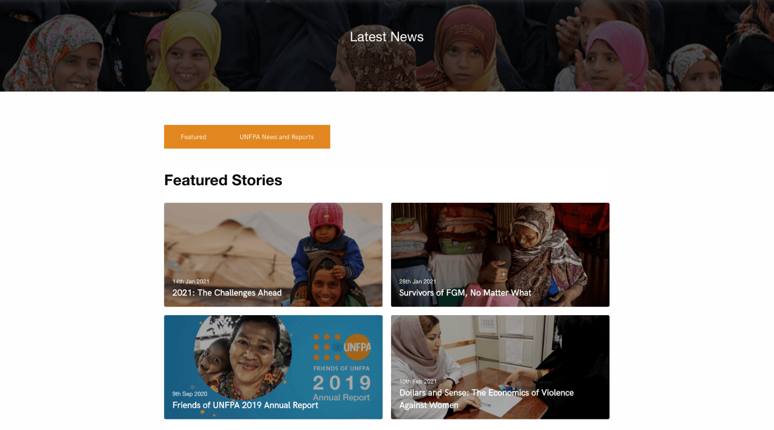Click the UNFPA logo in annual report card

point(357,347)
